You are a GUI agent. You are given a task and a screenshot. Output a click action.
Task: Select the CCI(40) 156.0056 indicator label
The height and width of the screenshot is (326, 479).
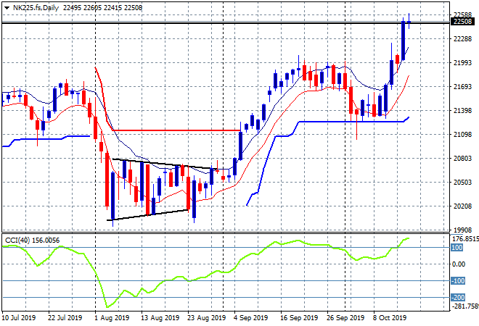(x=32, y=241)
